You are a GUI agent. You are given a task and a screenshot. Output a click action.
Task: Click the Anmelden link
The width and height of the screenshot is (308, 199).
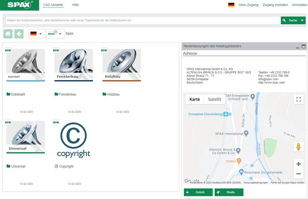[299, 5]
